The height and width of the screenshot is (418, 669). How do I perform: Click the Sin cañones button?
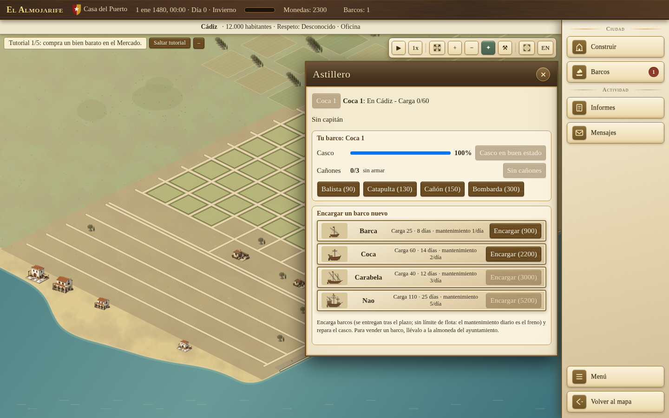525,170
